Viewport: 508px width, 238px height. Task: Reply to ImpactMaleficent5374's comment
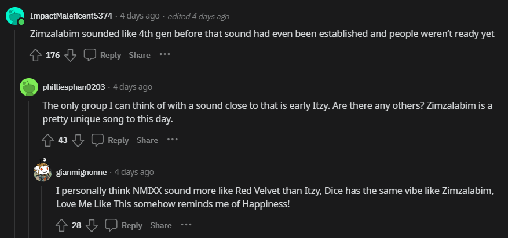click(103, 55)
